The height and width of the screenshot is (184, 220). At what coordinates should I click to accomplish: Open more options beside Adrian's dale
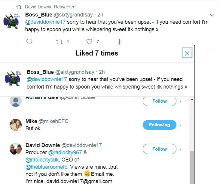pos(180,101)
